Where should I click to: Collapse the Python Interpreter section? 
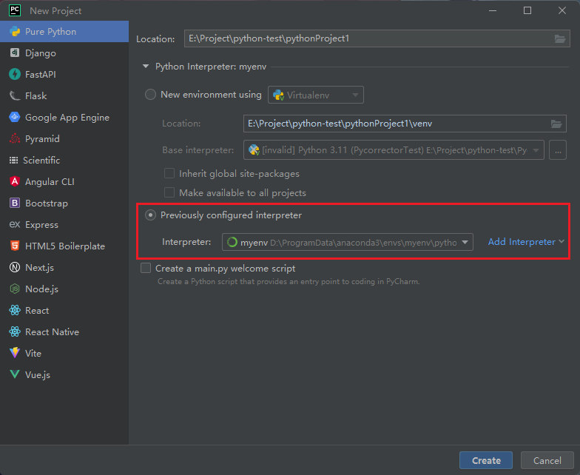pyautogui.click(x=146, y=67)
